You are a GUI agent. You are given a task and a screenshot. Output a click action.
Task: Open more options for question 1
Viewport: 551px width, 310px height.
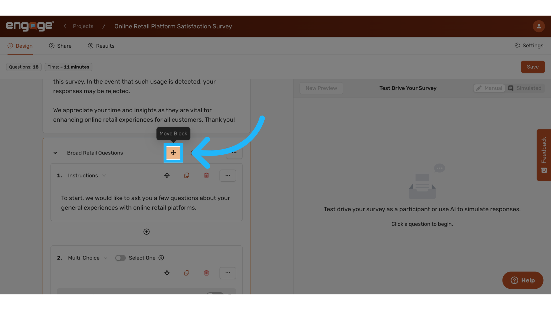click(x=228, y=175)
